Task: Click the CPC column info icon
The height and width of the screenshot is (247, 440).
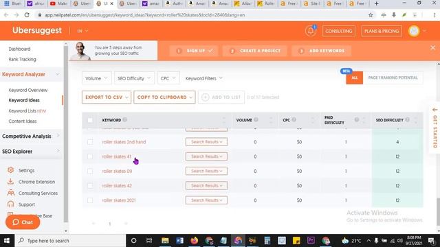Action: click(294, 119)
